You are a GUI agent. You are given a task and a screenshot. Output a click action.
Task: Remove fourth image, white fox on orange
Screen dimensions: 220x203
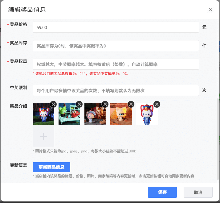coord(131,104)
